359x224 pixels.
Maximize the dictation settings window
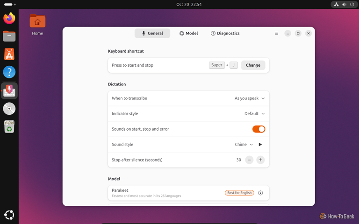click(298, 34)
